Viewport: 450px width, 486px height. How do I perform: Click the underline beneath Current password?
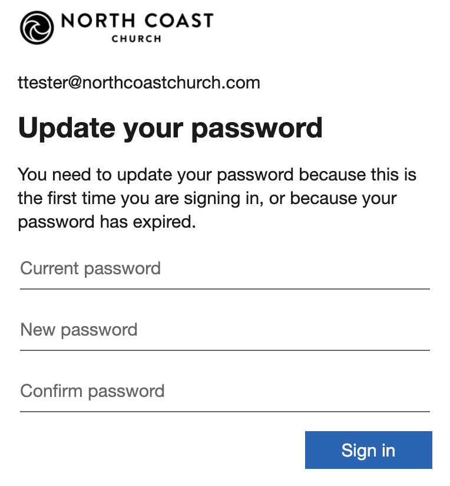(224, 289)
